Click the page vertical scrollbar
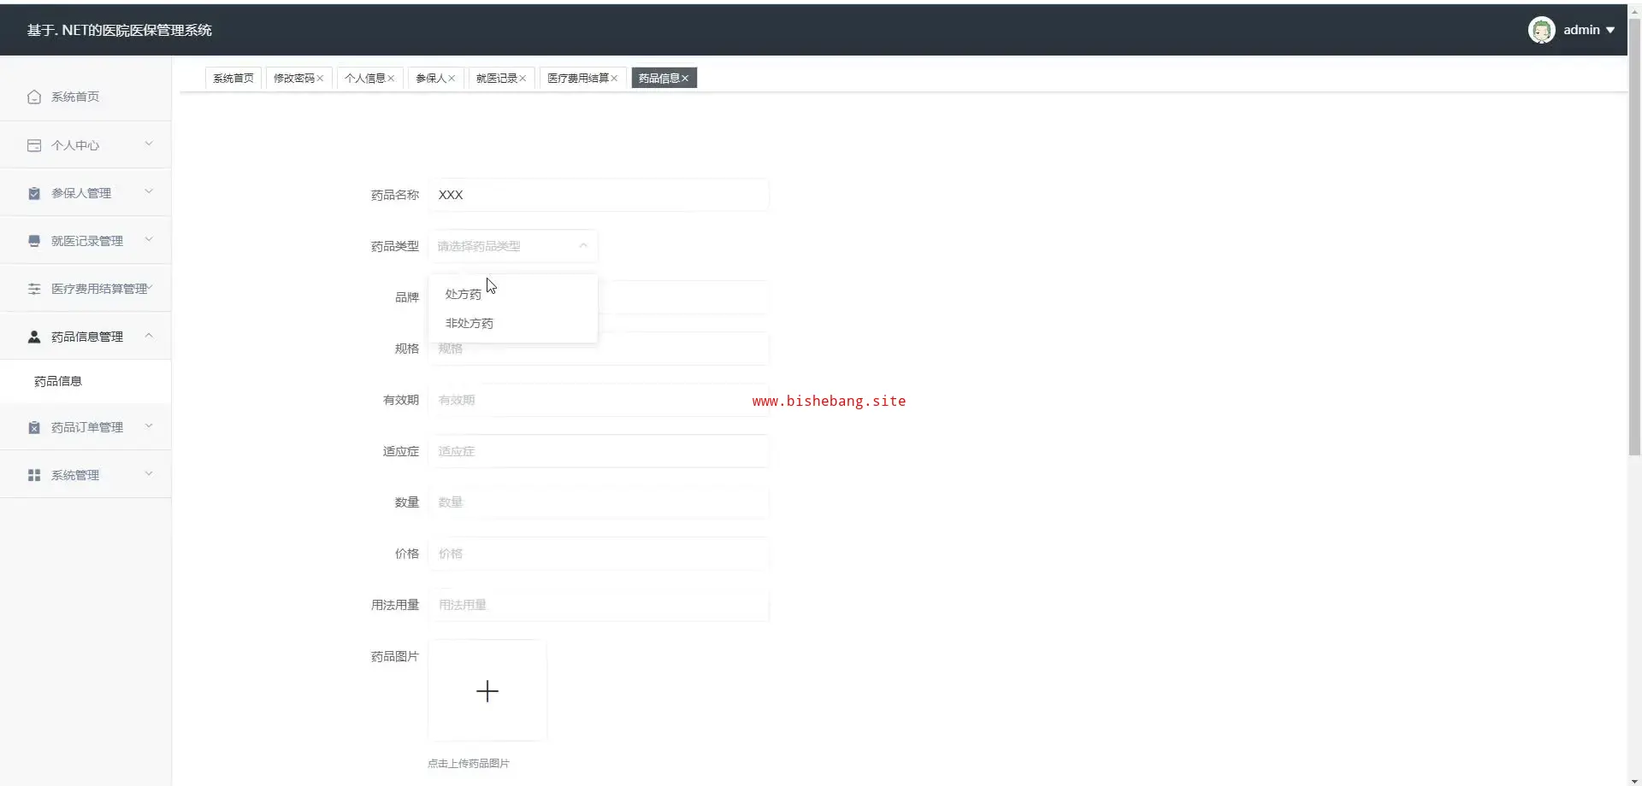 1634,239
